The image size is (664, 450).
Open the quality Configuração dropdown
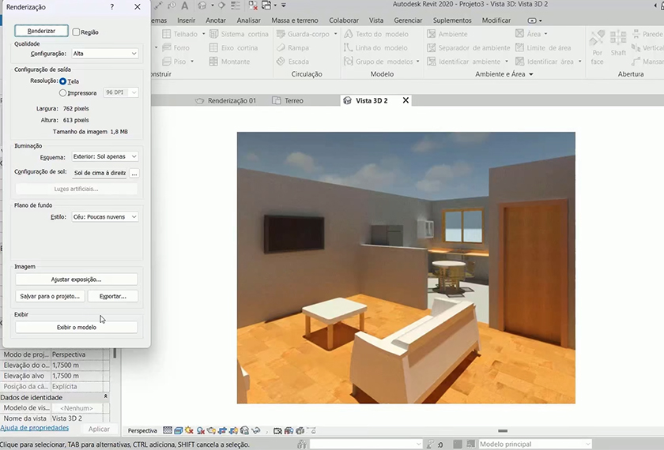point(105,54)
